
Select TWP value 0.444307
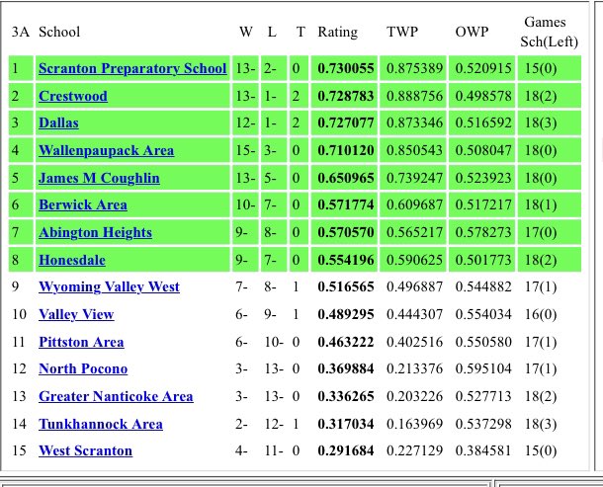click(414, 314)
